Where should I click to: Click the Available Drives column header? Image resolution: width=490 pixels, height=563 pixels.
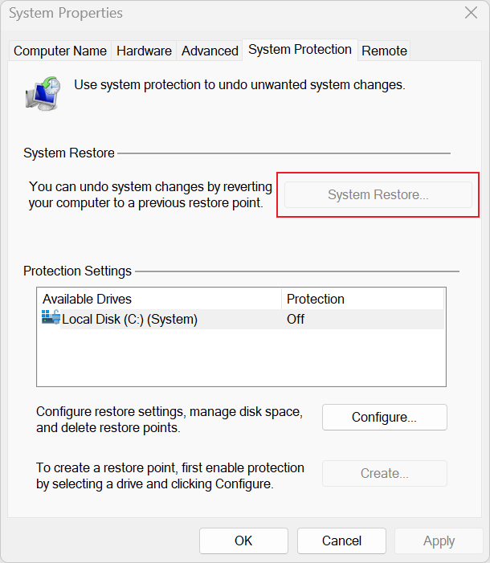pyautogui.click(x=159, y=299)
